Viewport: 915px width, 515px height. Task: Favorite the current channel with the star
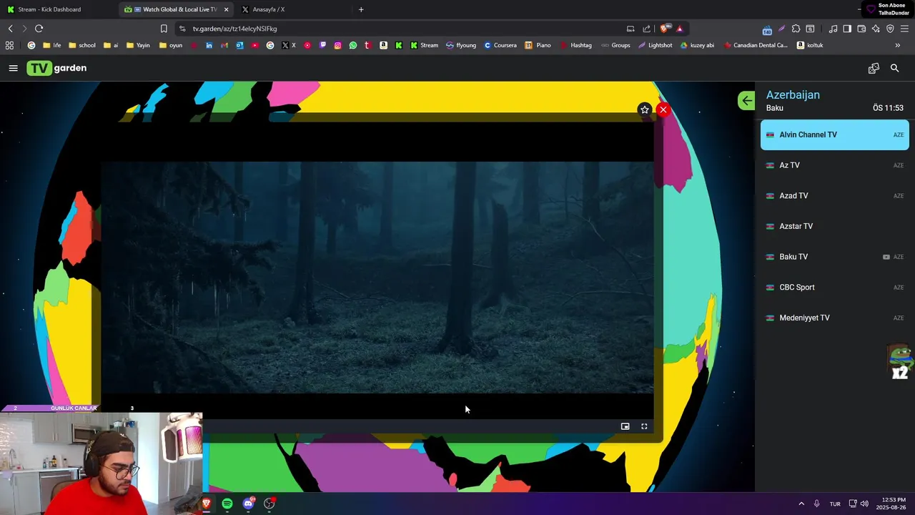tap(645, 109)
